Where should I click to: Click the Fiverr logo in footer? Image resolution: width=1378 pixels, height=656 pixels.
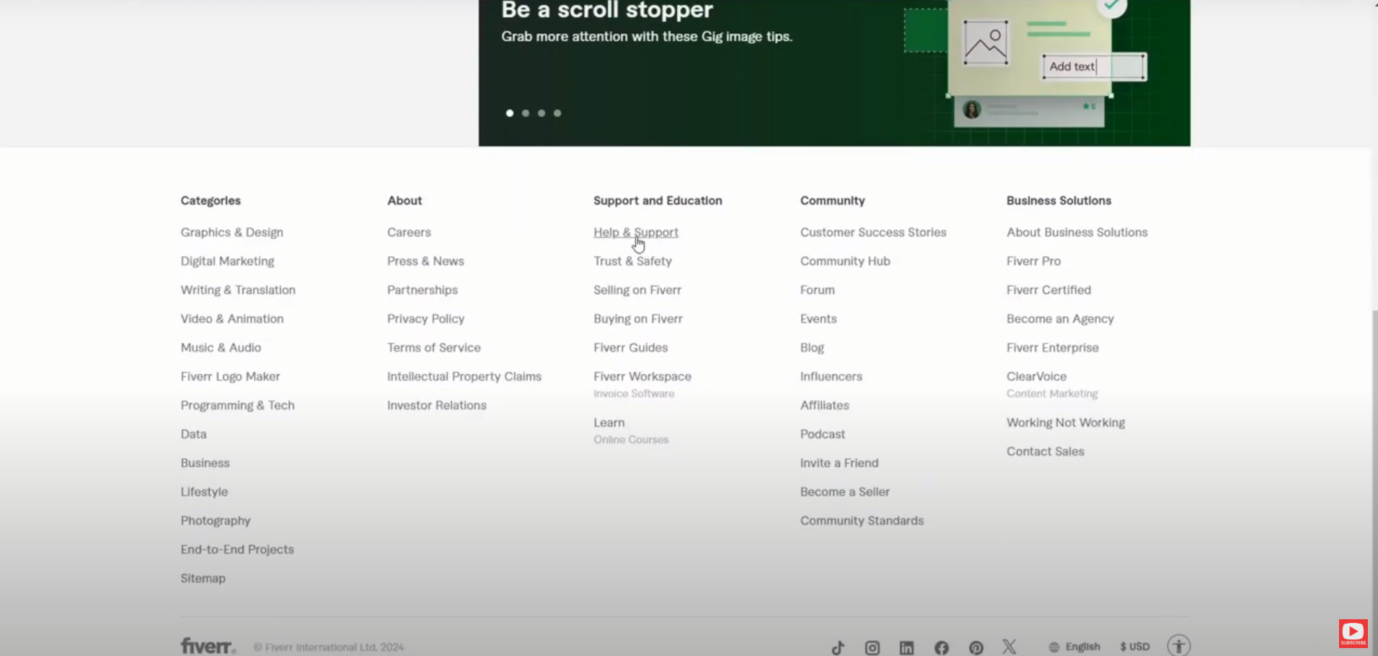208,646
